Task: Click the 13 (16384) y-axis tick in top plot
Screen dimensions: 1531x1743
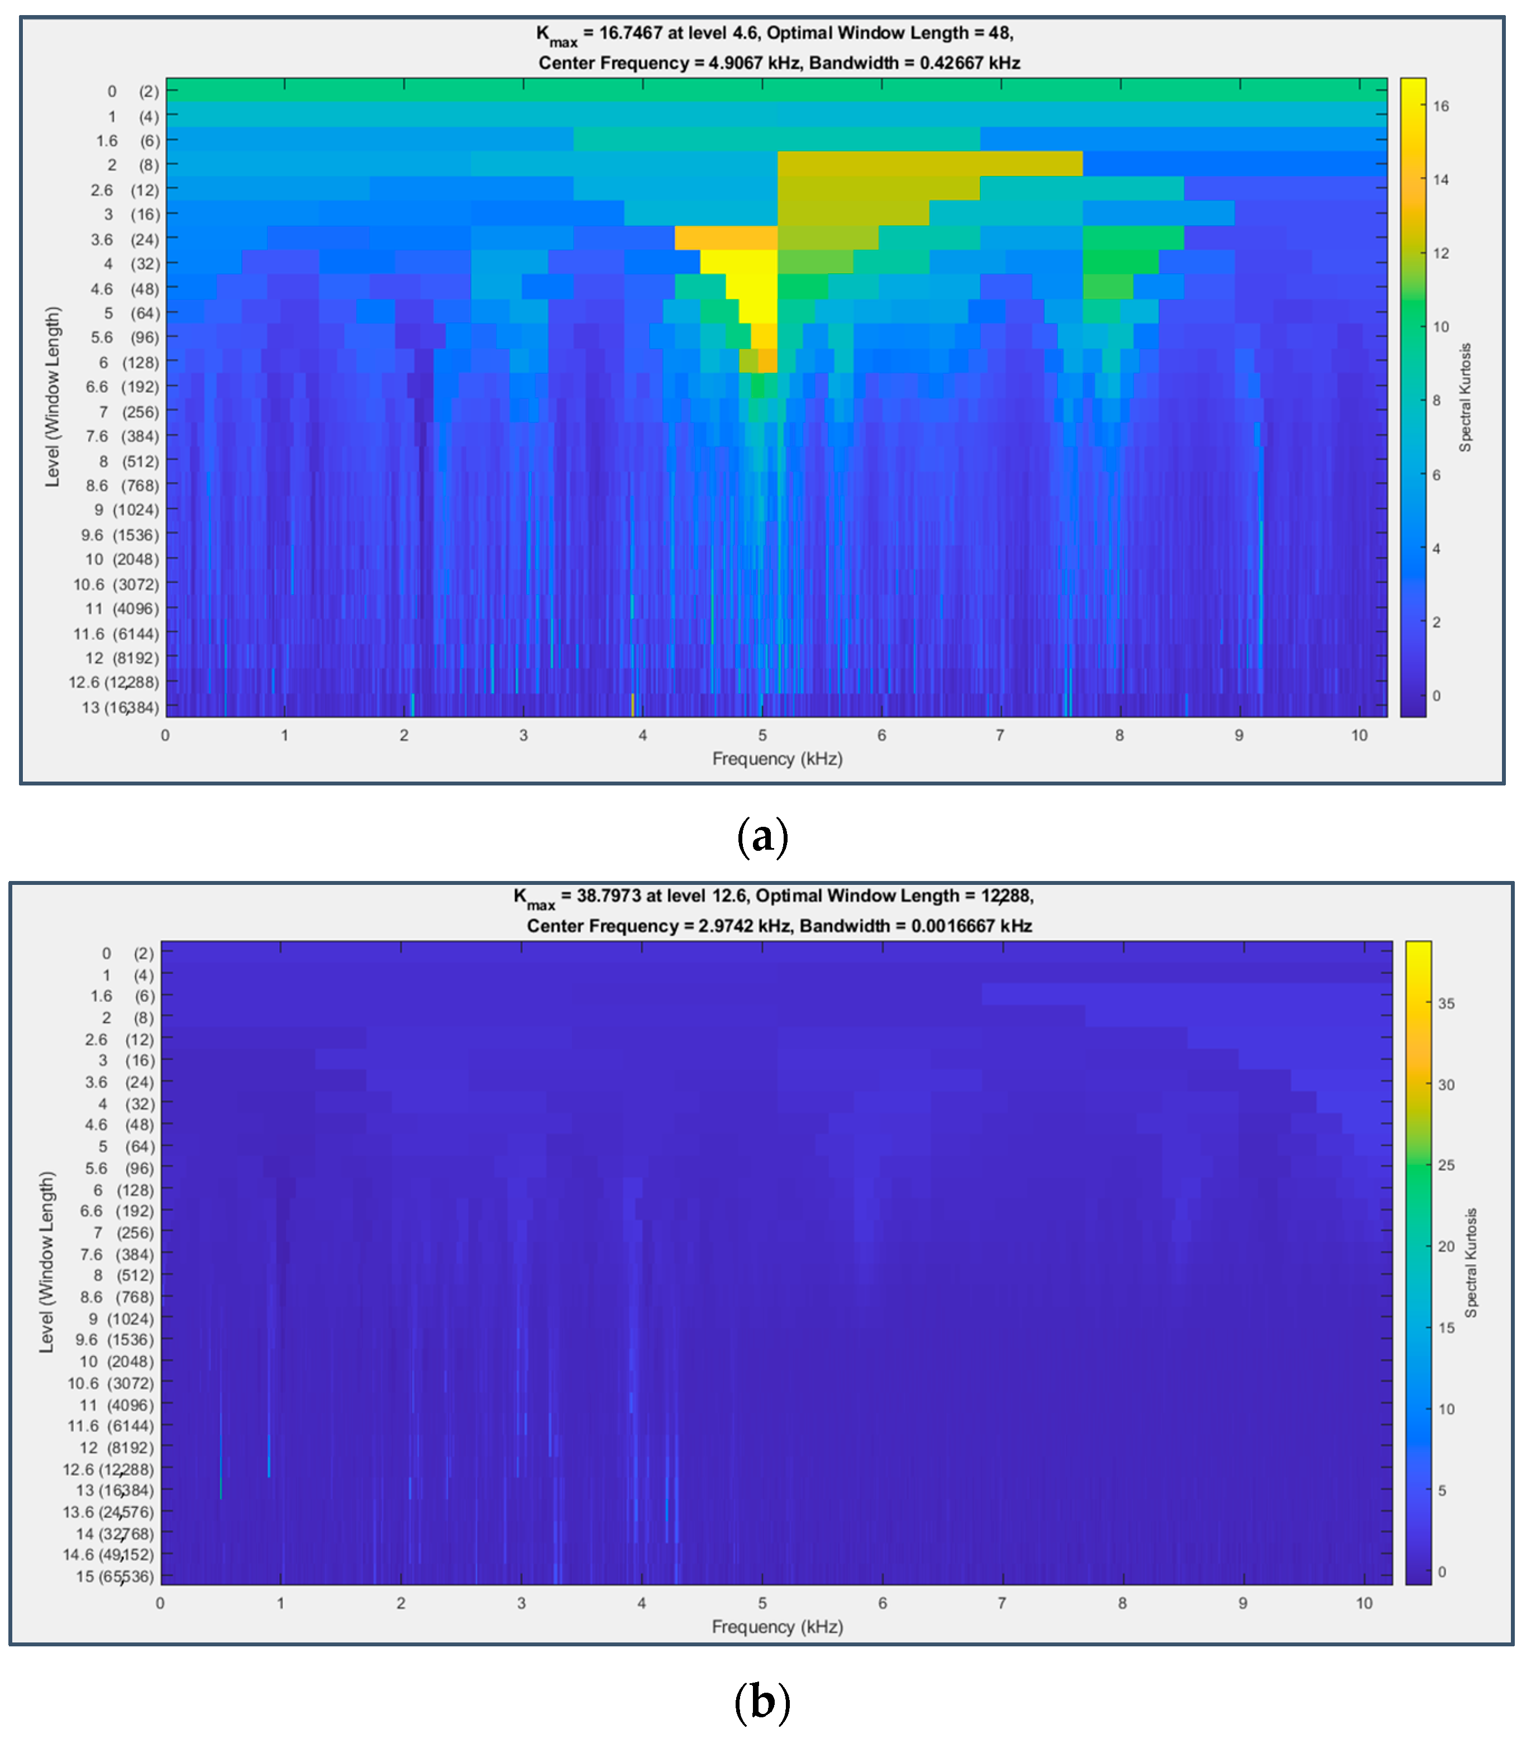Action: (x=120, y=707)
